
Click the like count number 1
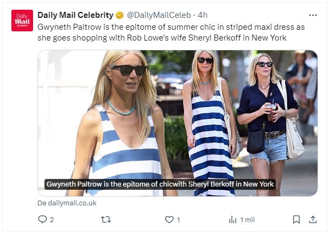pyautogui.click(x=178, y=219)
